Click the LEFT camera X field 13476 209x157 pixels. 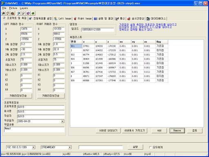pos(26,29)
